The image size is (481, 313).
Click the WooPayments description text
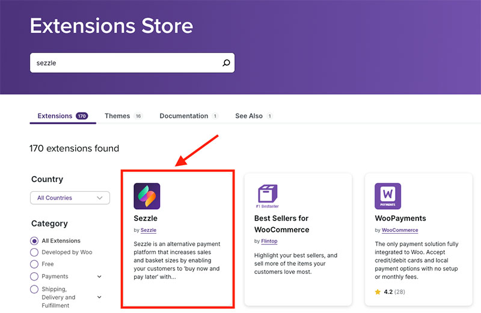[416, 260]
